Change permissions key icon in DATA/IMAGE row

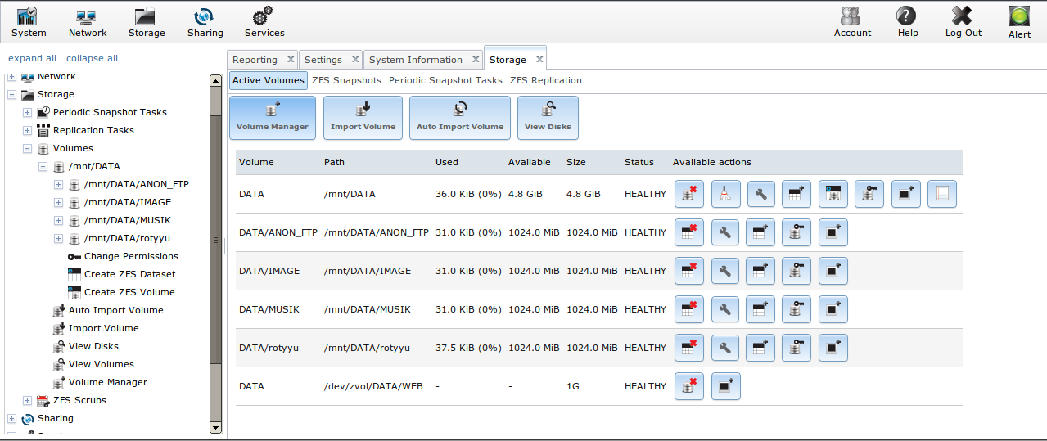(797, 271)
